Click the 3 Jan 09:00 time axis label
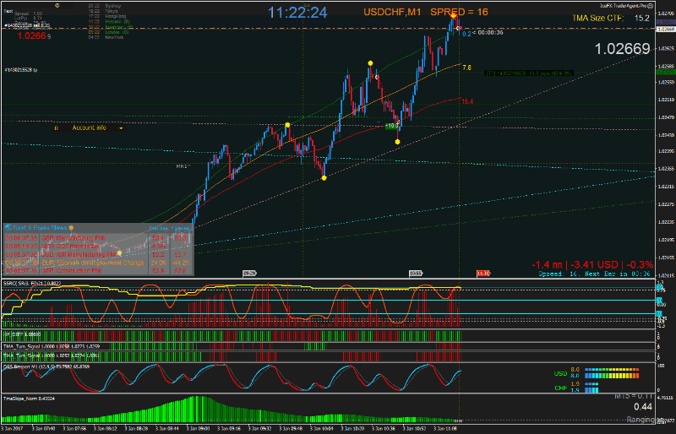 click(198, 429)
